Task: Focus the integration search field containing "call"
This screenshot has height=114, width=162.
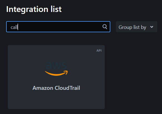Action: pyautogui.click(x=58, y=27)
